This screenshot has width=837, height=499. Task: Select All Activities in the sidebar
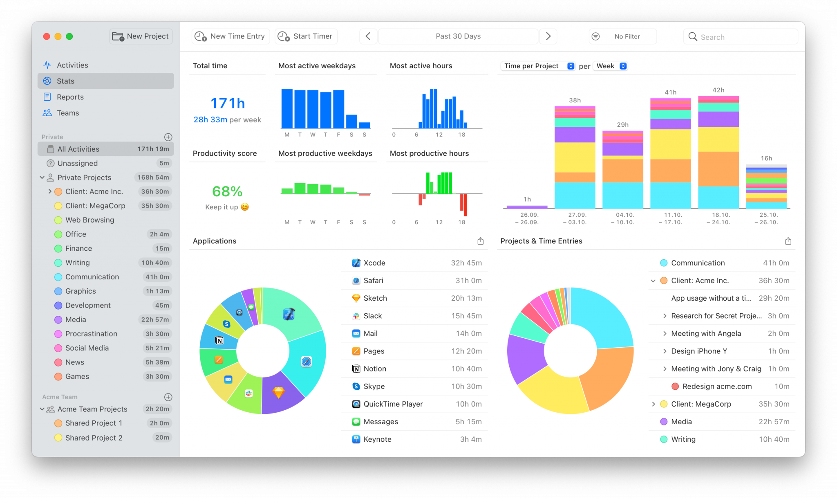point(78,149)
